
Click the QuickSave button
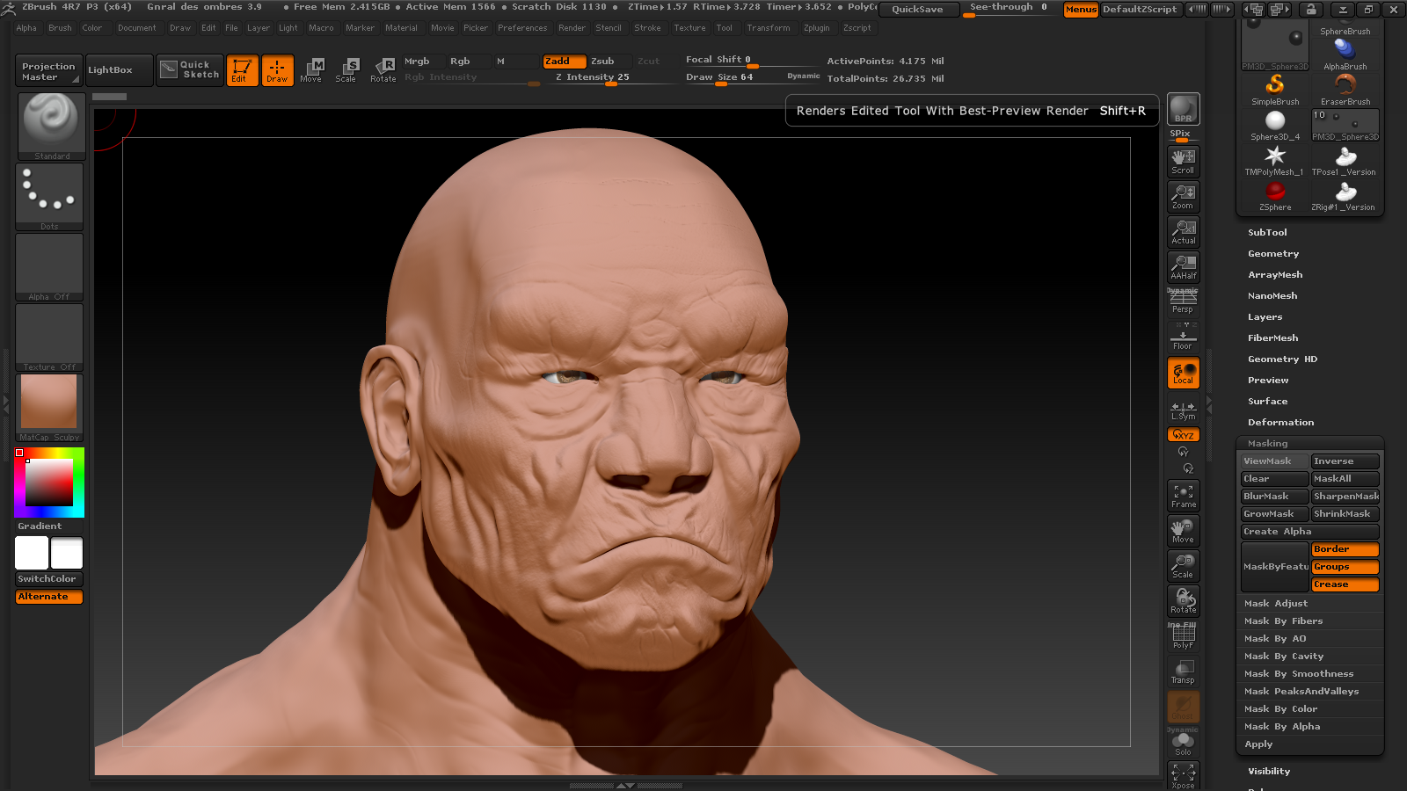[917, 9]
